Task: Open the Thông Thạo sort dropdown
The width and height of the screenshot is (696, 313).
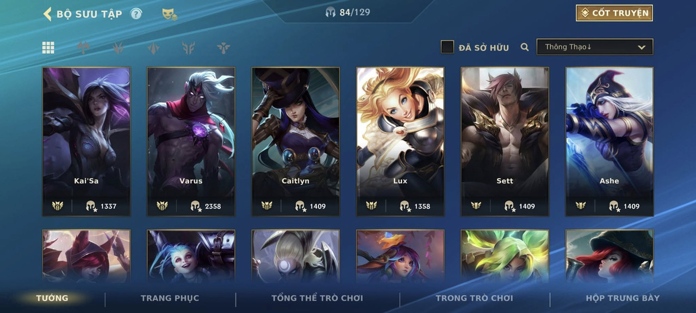Action: (x=595, y=47)
